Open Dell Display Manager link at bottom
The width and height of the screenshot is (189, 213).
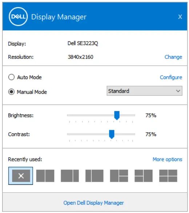(x=94, y=203)
